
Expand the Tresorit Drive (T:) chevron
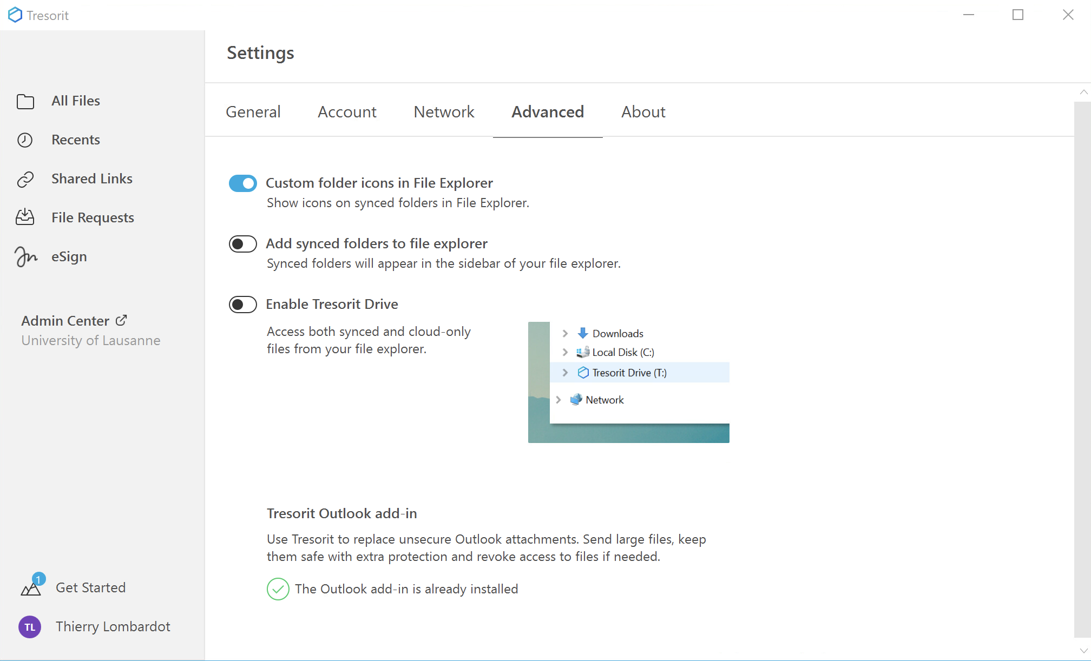point(565,373)
